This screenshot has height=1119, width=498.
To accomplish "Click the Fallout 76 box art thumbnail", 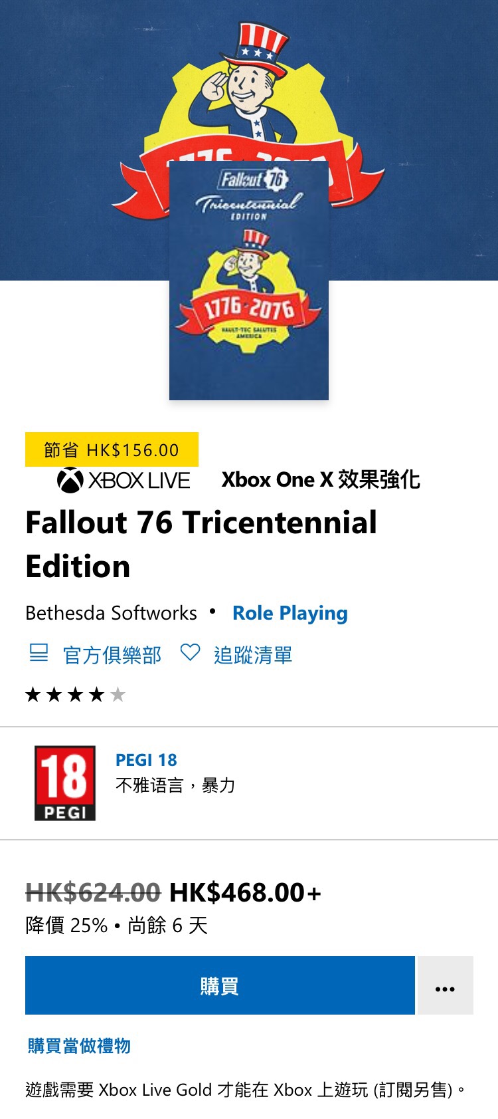I will tap(249, 281).
